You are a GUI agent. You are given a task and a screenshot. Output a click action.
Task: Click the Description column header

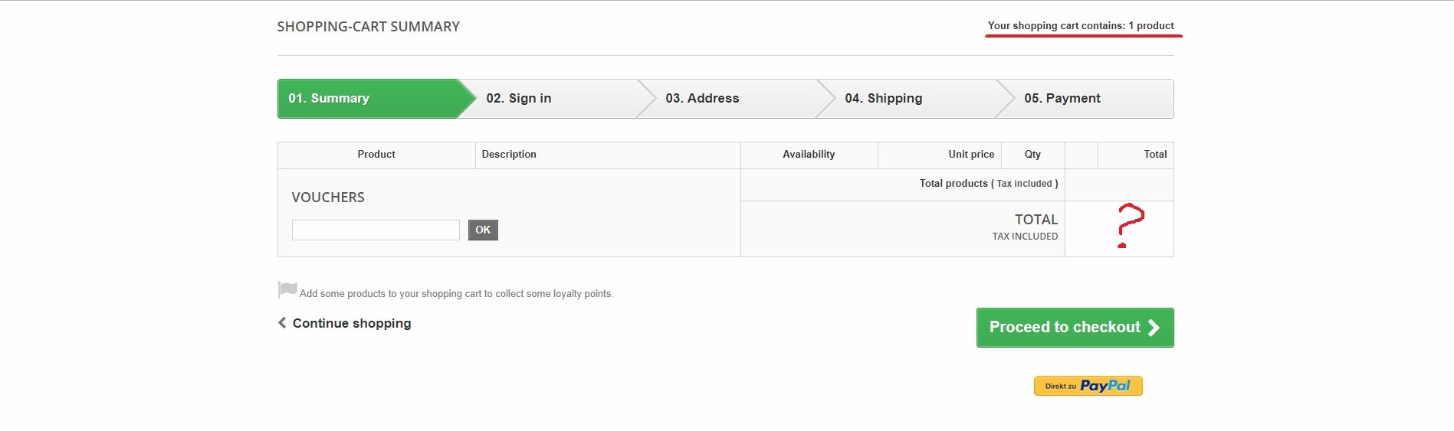tap(509, 155)
